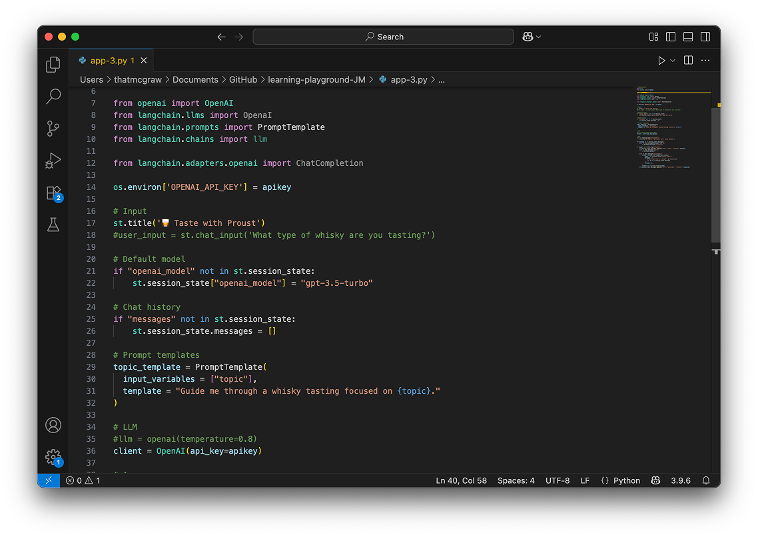Click the vertical scrollbar of the editor
Screen dimensions: 758x537
[x=715, y=175]
